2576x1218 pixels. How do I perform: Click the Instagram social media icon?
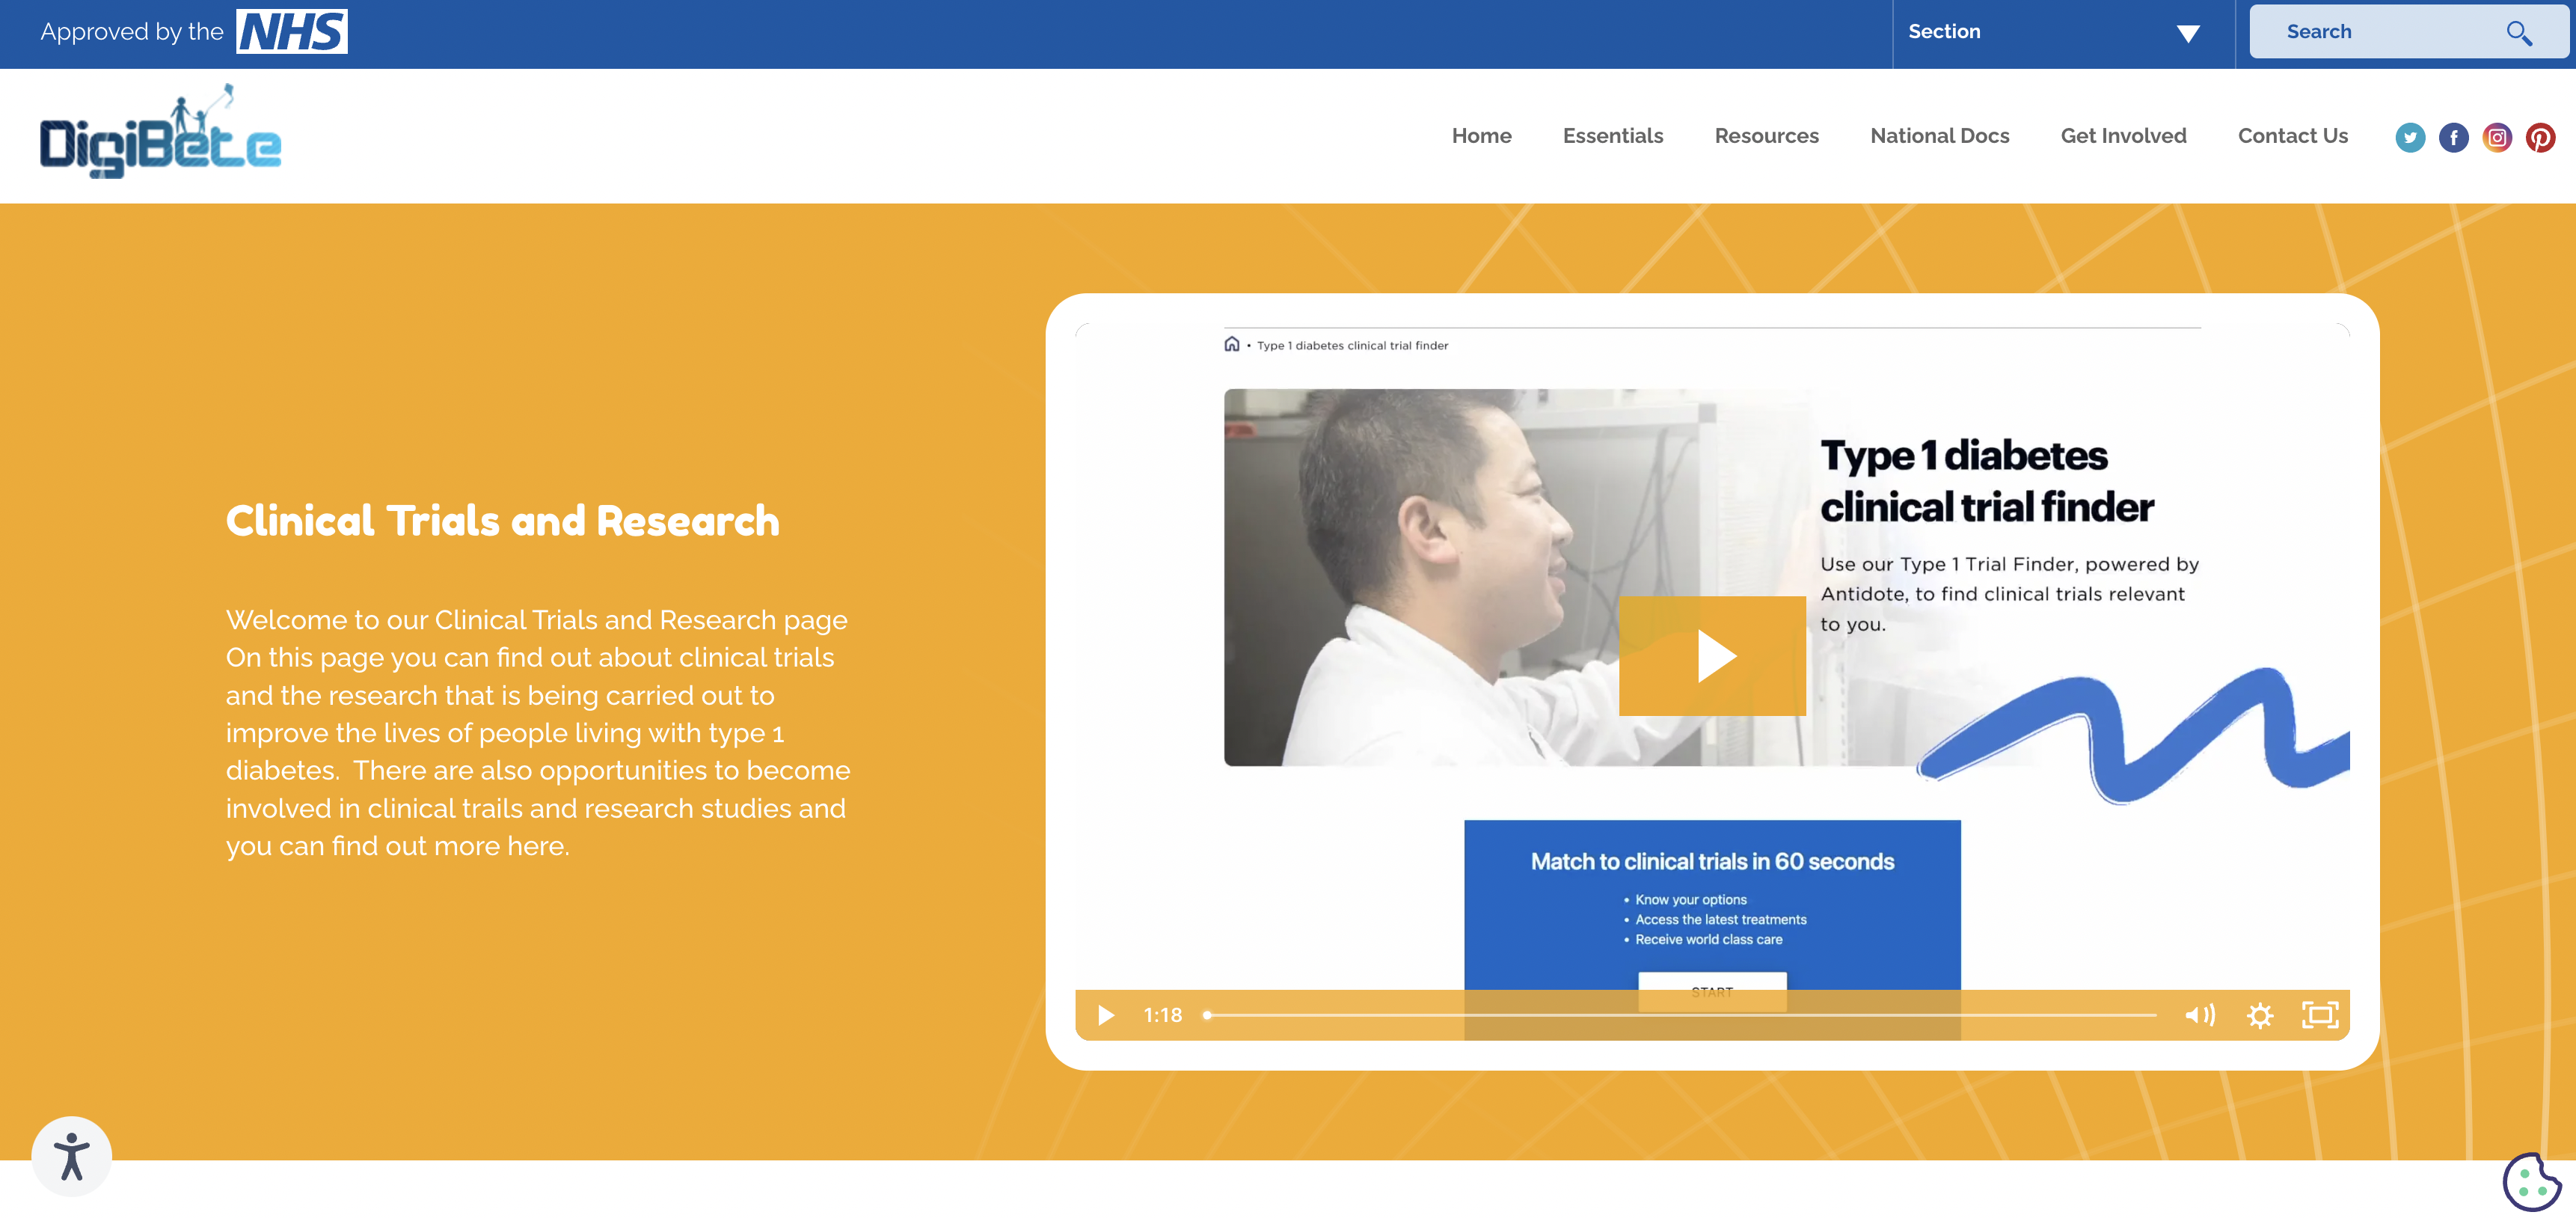(x=2495, y=135)
